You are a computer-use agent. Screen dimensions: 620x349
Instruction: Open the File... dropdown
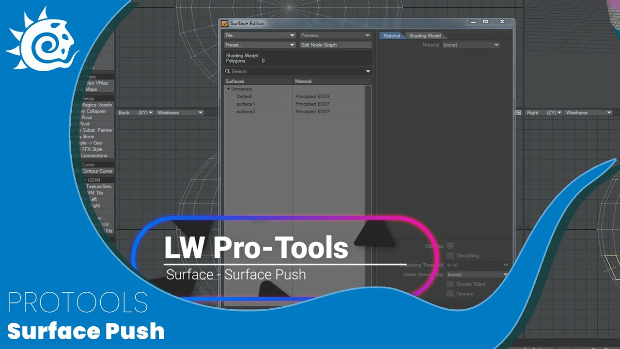coord(260,35)
